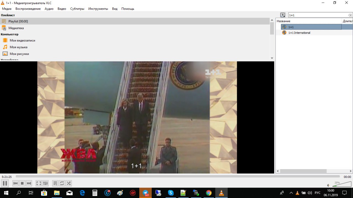This screenshot has height=198, width=353.
Task: Open File Explorer from taskbar
Action: 57,193
